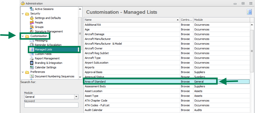Click Browse in the Audit Calendar row
This screenshot has height=113, width=255.
pyautogui.click(x=185, y=110)
